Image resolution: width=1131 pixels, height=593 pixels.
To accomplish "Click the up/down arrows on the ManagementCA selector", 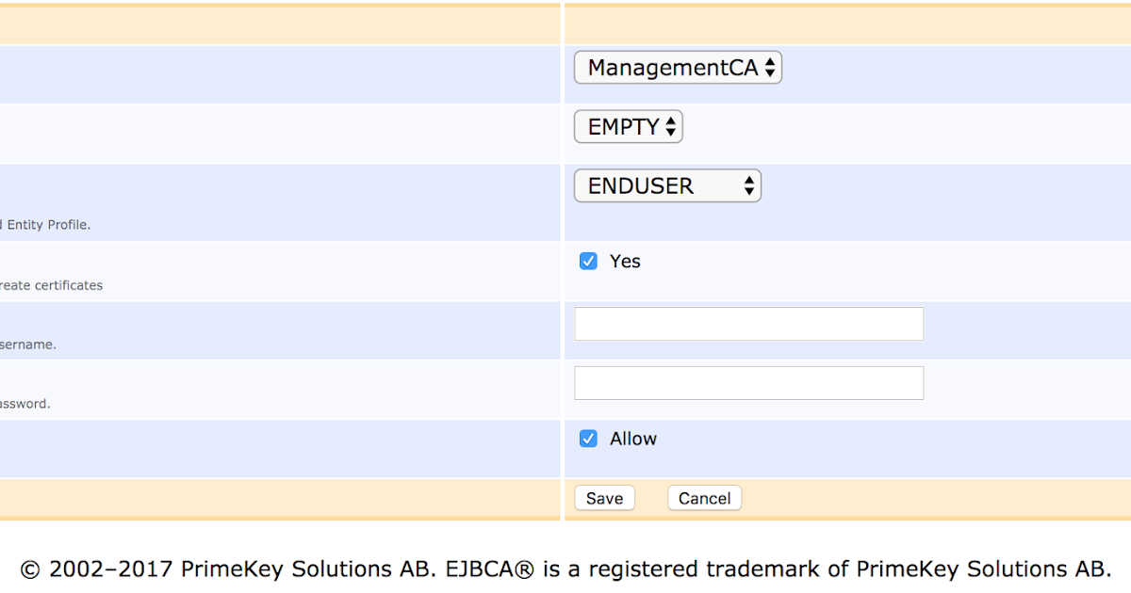I will click(x=770, y=67).
